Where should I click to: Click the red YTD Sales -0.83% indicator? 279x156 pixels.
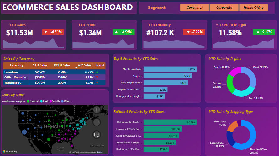[x=53, y=32]
